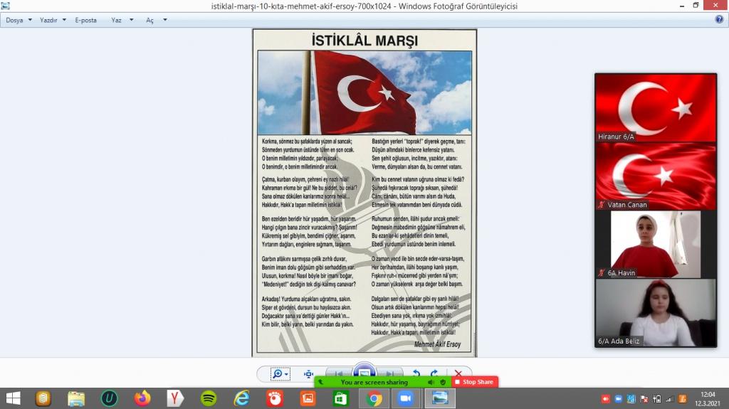This screenshot has height=409, width=729.
Task: Rotate the image clockwise
Action: [434, 373]
